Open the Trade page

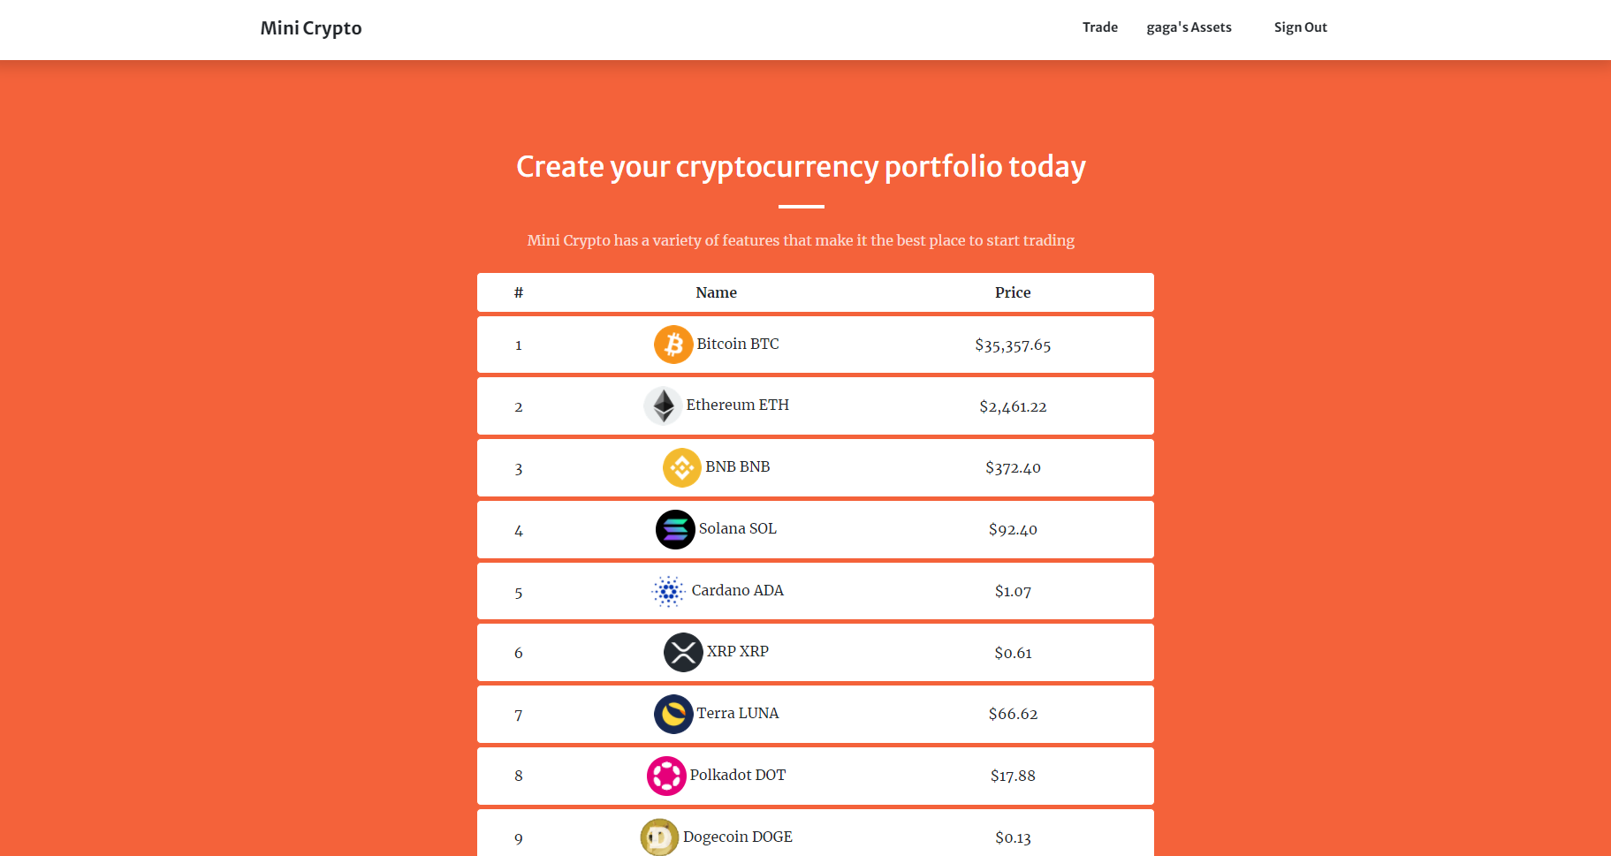pyautogui.click(x=1099, y=27)
